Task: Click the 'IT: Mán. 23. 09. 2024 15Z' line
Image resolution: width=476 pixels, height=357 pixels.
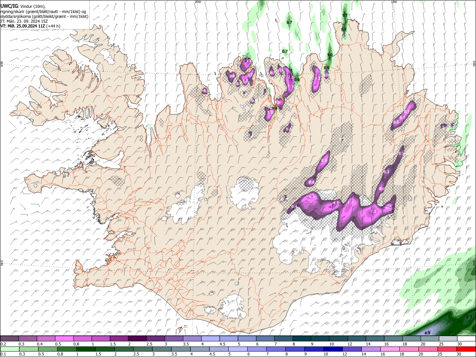Action: tap(24, 21)
